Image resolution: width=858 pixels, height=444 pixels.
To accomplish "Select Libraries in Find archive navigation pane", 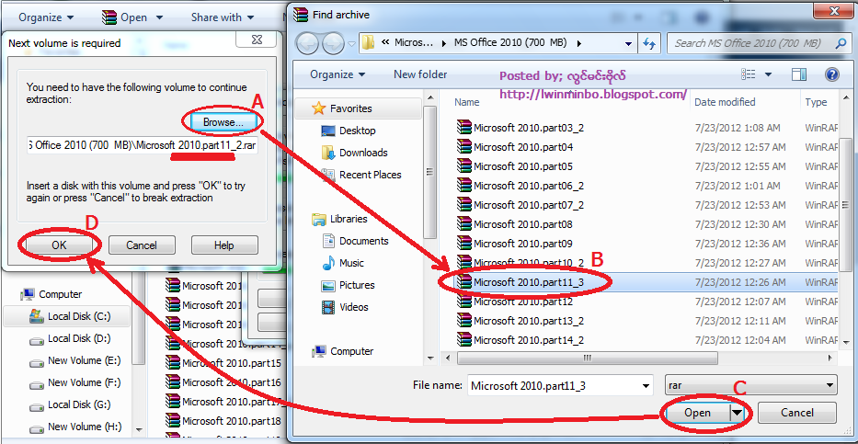I will coord(349,219).
